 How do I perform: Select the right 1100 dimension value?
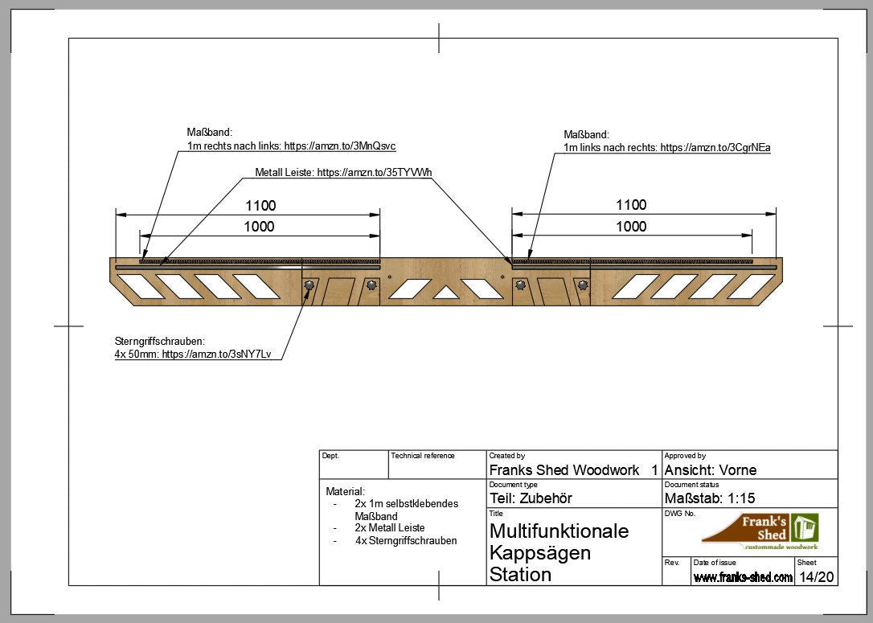point(631,205)
